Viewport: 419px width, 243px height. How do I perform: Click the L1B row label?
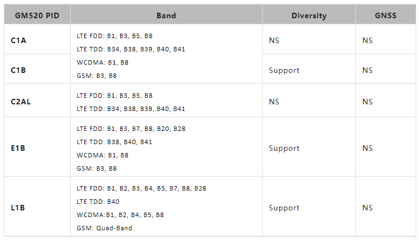(18, 208)
